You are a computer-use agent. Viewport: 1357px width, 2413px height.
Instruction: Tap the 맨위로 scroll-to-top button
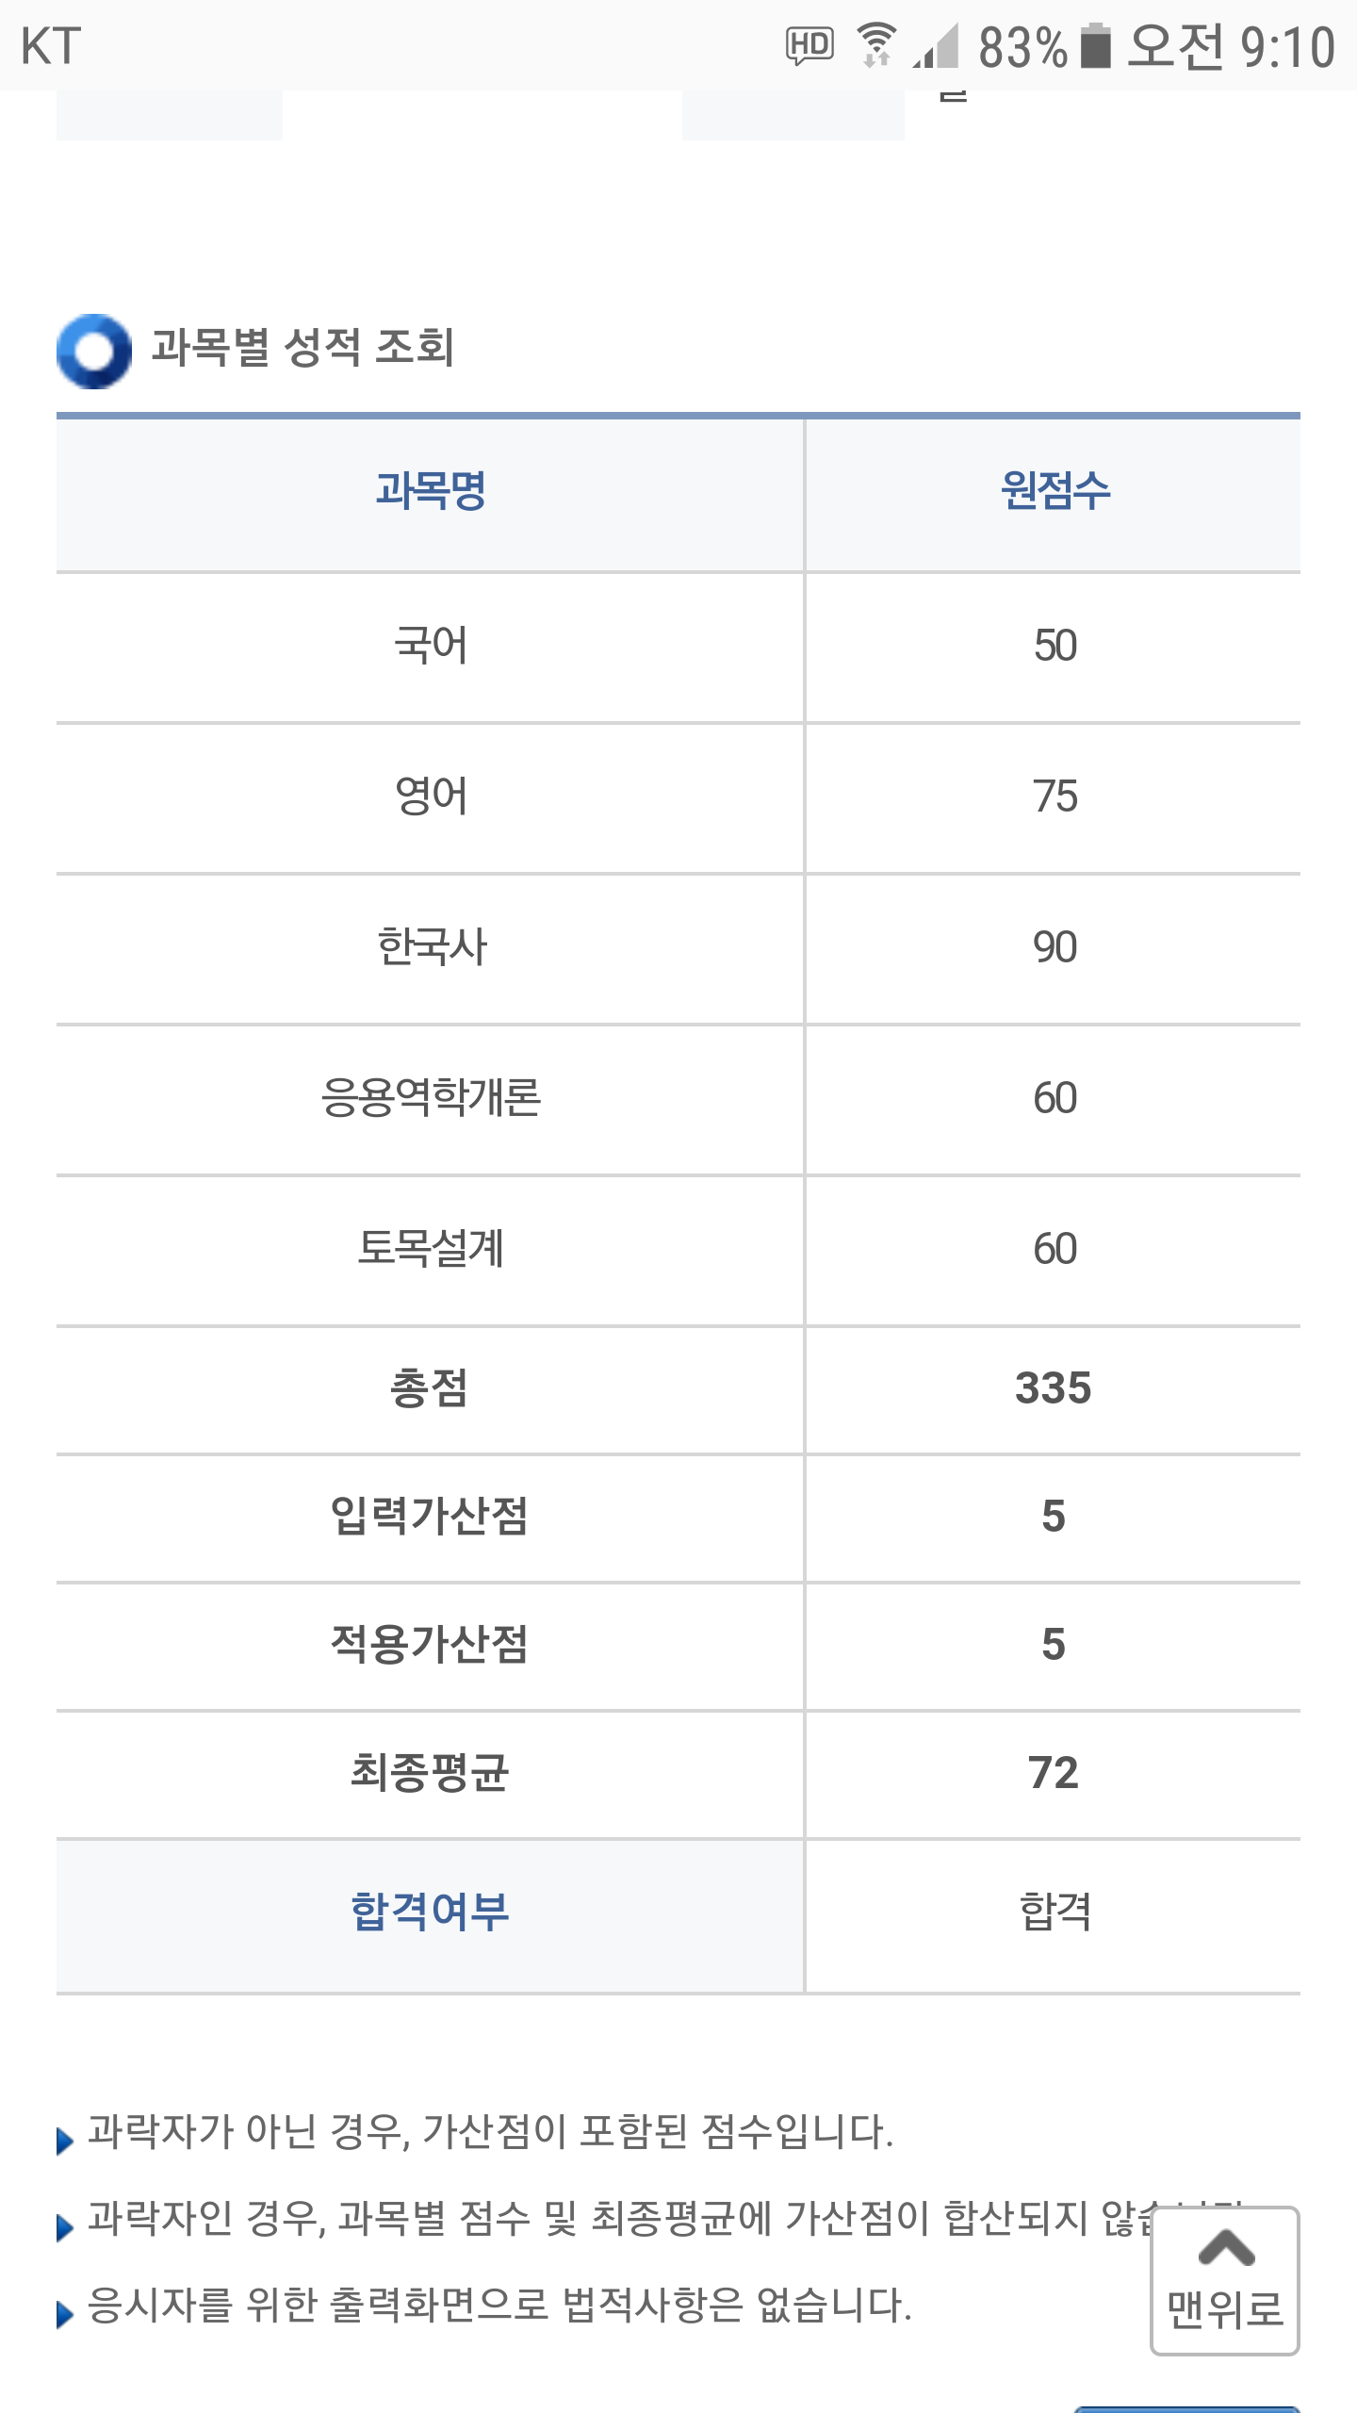point(1224,2281)
